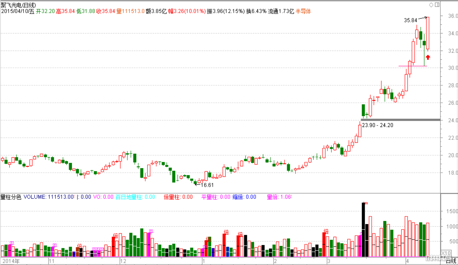Viewport: 458px width, 265px height.
Task: Click the stock title 聚飞光电(日线)
Action: [18, 5]
